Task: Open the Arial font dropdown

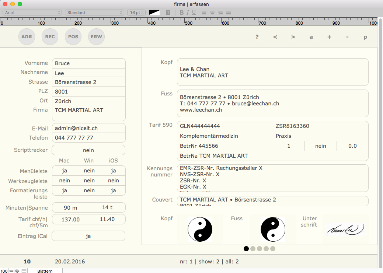Action: (32, 13)
